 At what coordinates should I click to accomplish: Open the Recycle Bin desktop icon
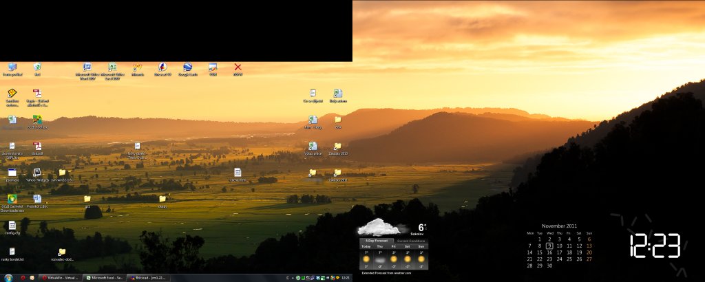(37, 69)
